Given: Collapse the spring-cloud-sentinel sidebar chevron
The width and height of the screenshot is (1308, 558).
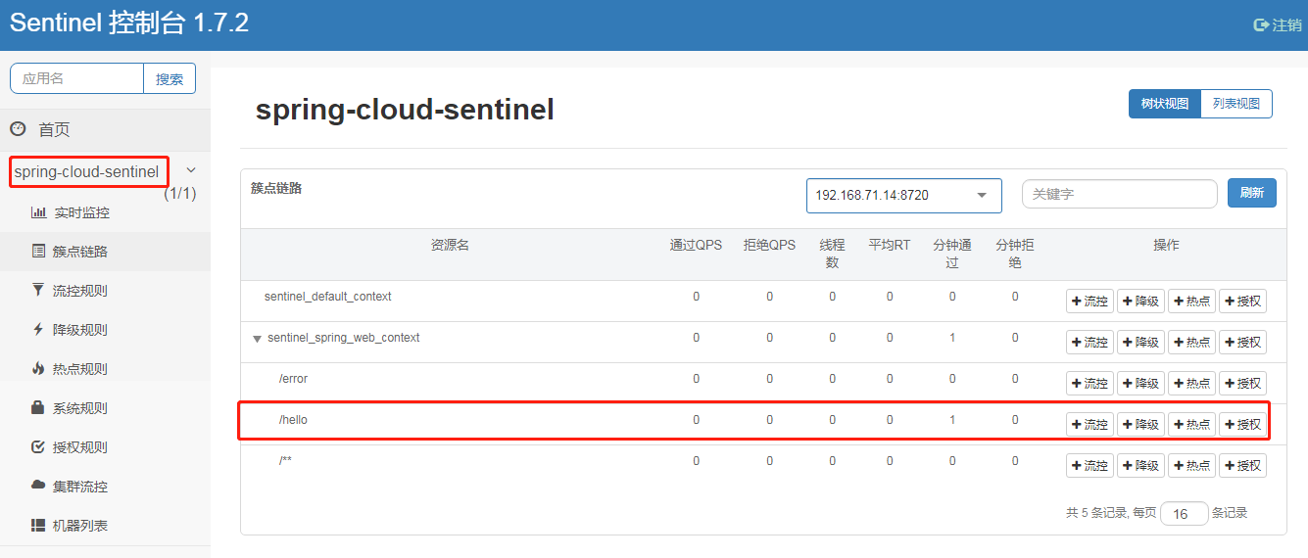Looking at the screenshot, I should tap(191, 170).
